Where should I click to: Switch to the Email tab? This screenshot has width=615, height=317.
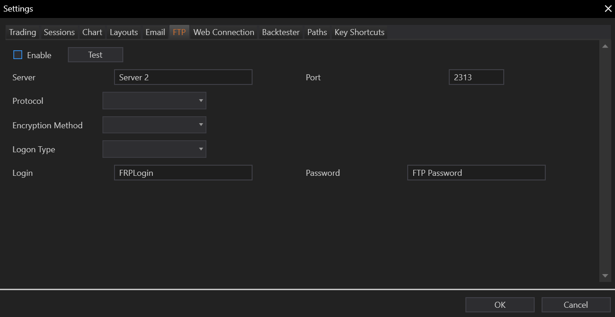[x=155, y=32]
